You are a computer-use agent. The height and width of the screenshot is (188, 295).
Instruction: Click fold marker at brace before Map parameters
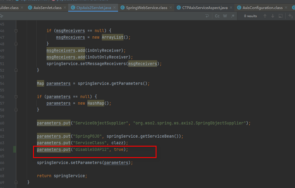(16, 70)
